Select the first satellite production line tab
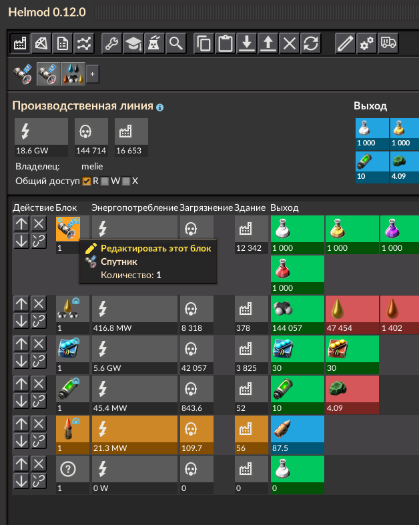The image size is (419, 525). pyautogui.click(x=23, y=74)
